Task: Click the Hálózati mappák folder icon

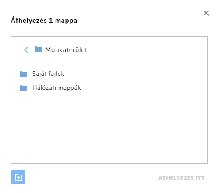Action: (x=24, y=88)
